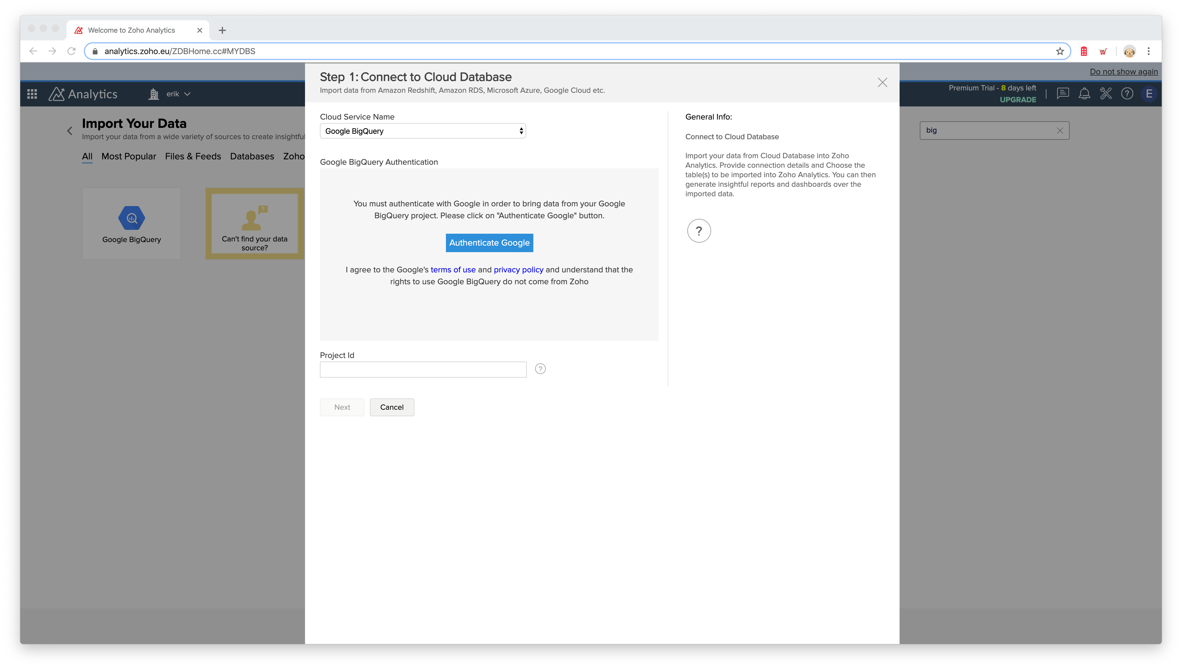This screenshot has width=1182, height=669.
Task: Open the Can't find your data source tile
Action: click(254, 223)
